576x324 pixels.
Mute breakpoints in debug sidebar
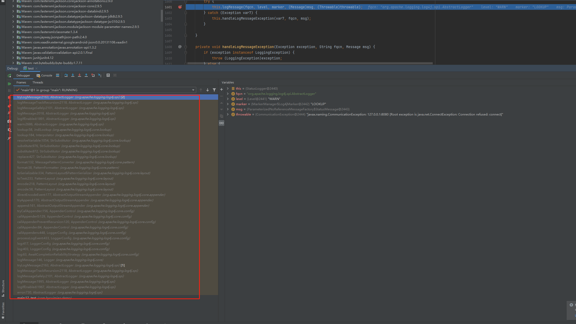(9, 113)
